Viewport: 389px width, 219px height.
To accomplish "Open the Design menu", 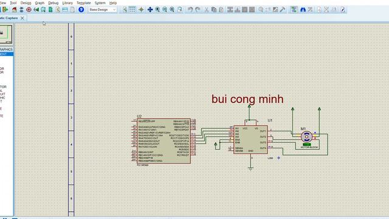I will pyautogui.click(x=26, y=3).
